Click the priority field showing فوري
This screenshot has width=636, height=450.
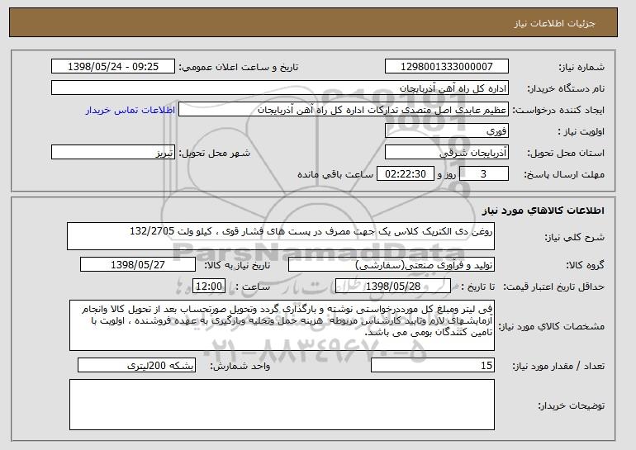tap(447, 131)
